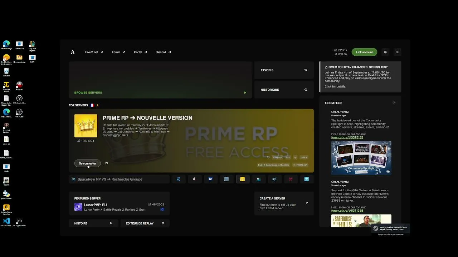This screenshot has width=458, height=257.
Task: Open Rockstar Games Launcher desktop icon
Action: 6,209
